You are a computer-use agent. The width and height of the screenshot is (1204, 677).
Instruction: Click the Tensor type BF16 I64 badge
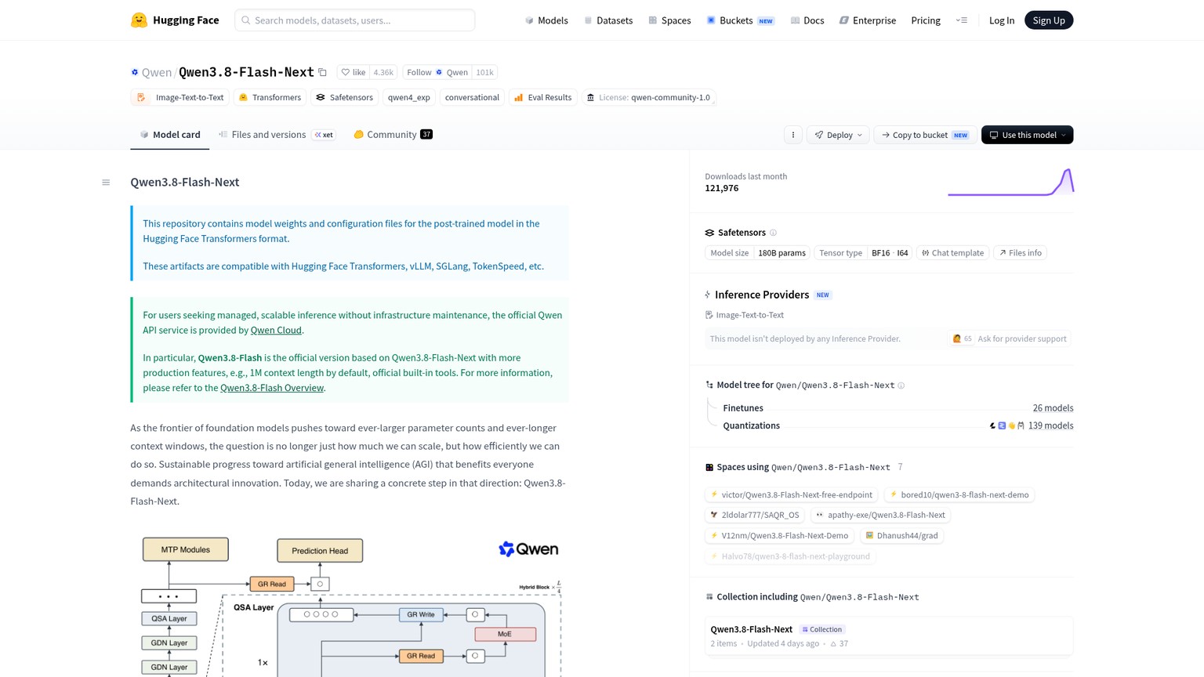[863, 253]
